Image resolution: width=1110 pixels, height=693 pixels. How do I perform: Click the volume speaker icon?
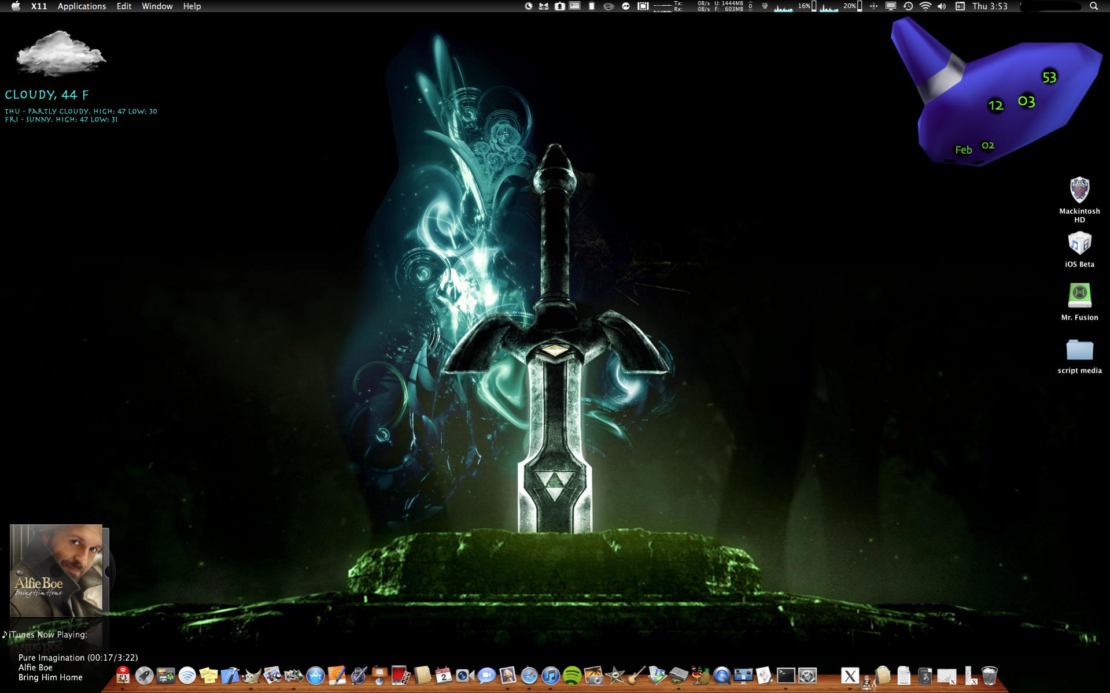click(942, 6)
